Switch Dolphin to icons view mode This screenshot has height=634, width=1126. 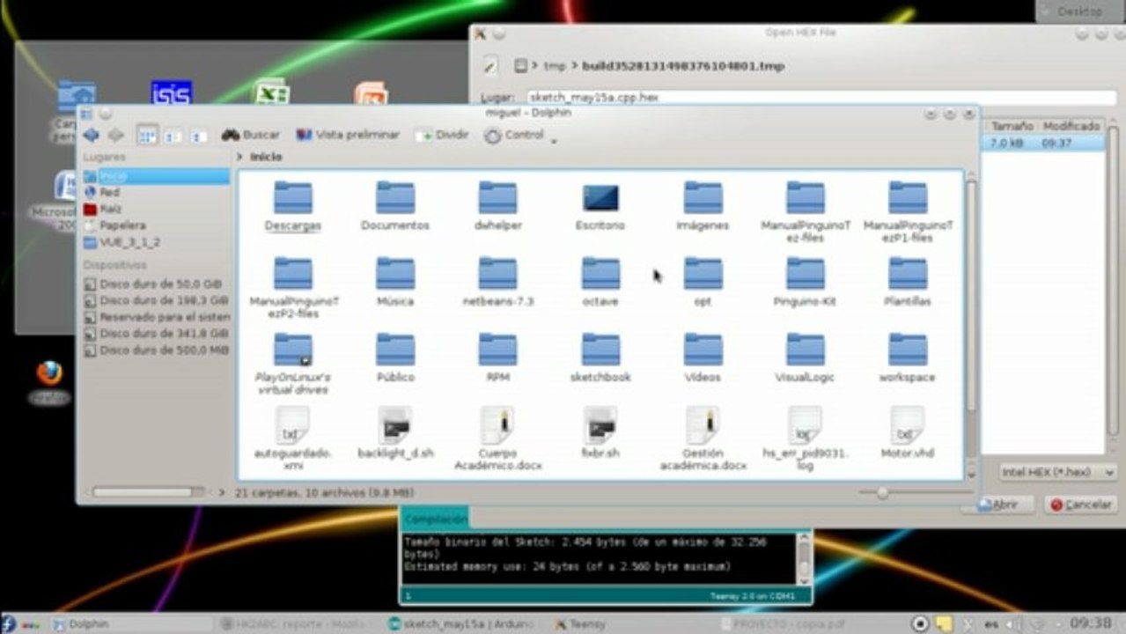click(x=147, y=136)
